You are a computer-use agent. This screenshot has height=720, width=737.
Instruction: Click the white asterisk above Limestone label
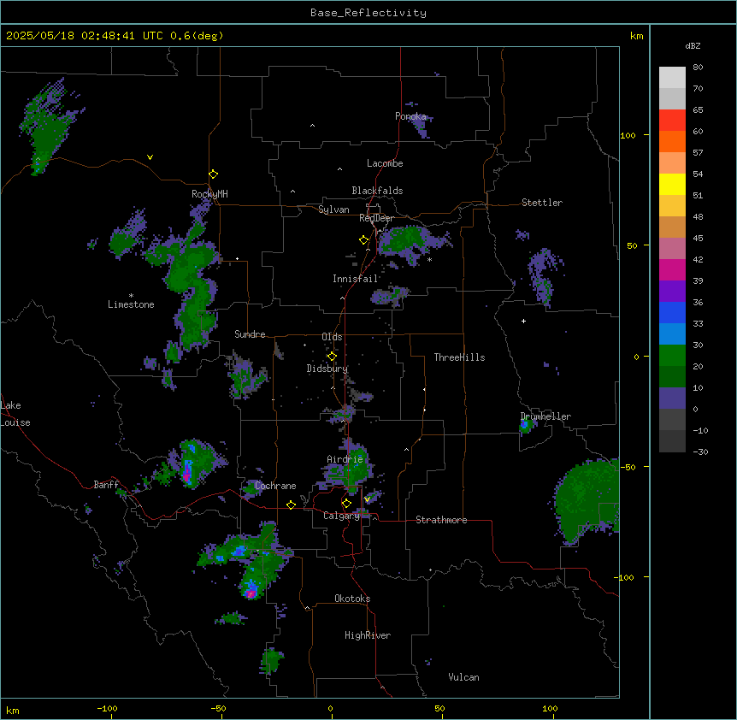[x=131, y=296]
